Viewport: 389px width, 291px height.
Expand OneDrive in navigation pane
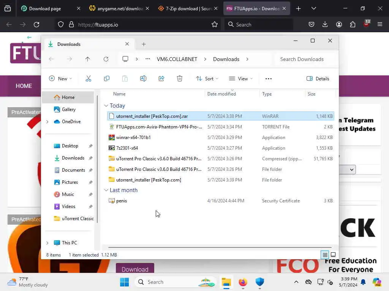point(47,122)
